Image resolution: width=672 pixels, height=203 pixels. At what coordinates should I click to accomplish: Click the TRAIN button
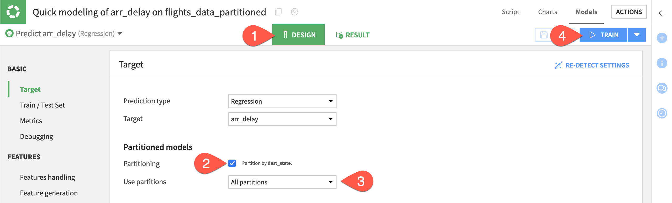point(603,34)
